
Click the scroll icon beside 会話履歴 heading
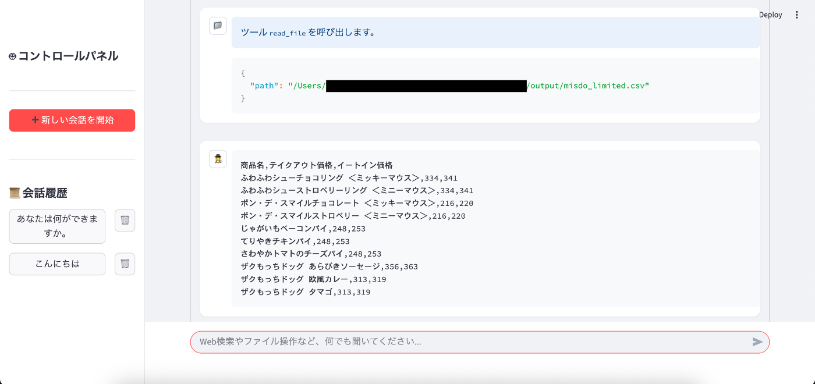pyautogui.click(x=13, y=192)
